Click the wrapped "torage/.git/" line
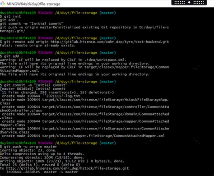 pyautogui.click(x=13, y=31)
